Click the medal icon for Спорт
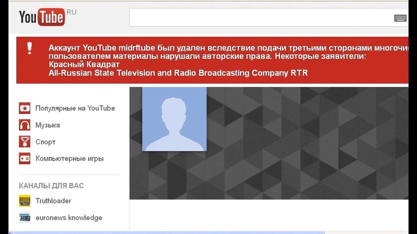The width and height of the screenshot is (417, 234). coord(24,142)
